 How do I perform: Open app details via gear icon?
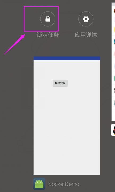(86, 19)
